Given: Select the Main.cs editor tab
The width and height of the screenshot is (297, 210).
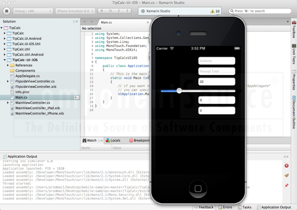Looking at the screenshot, I should pos(106,22).
